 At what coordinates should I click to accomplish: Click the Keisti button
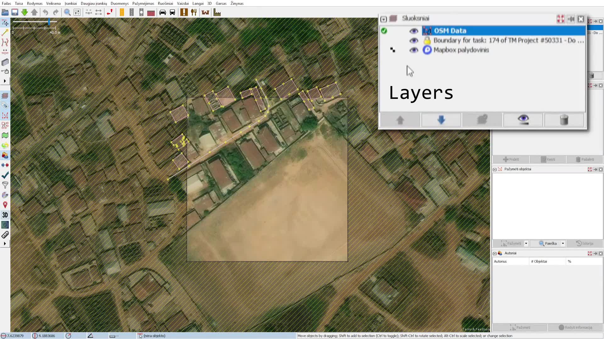coord(548,159)
